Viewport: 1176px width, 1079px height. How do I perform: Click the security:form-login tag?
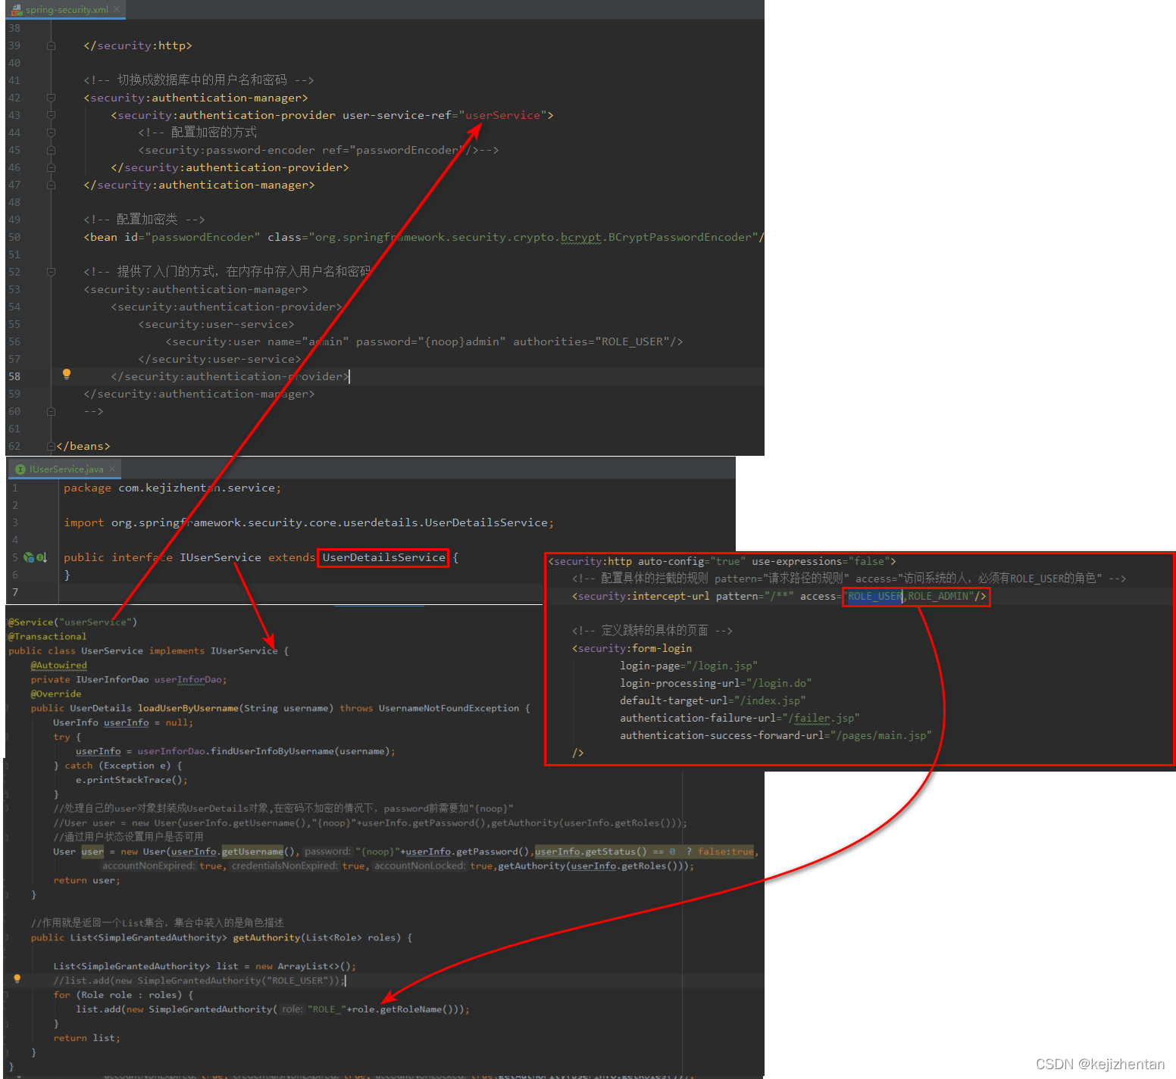(632, 648)
